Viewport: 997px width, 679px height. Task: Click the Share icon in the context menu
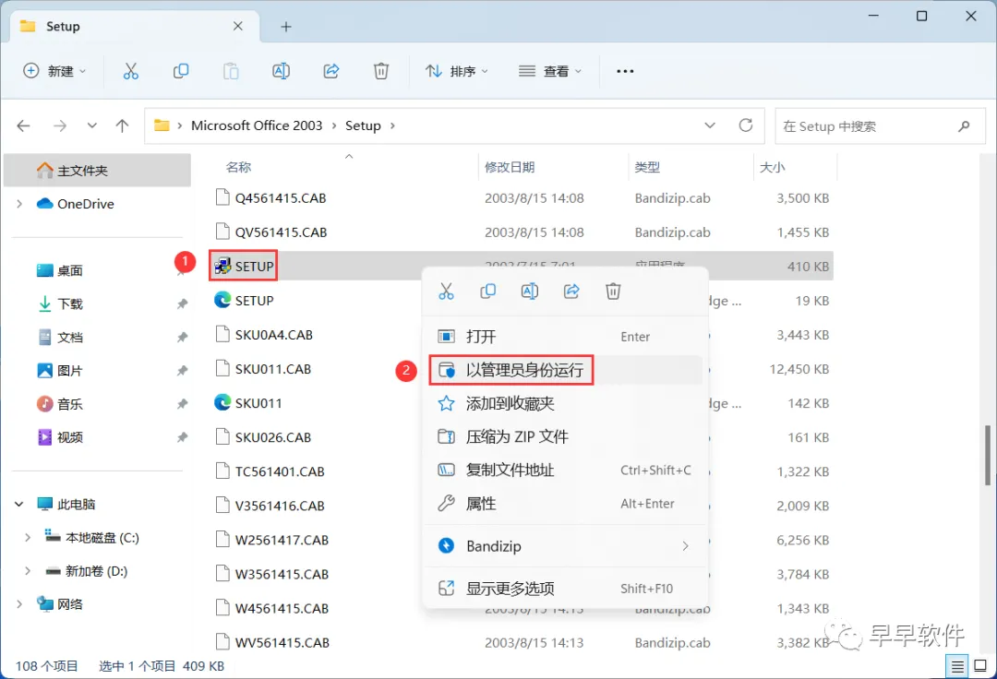571,292
